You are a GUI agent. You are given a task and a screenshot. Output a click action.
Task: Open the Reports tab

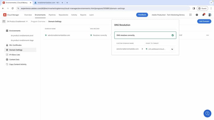83,15
